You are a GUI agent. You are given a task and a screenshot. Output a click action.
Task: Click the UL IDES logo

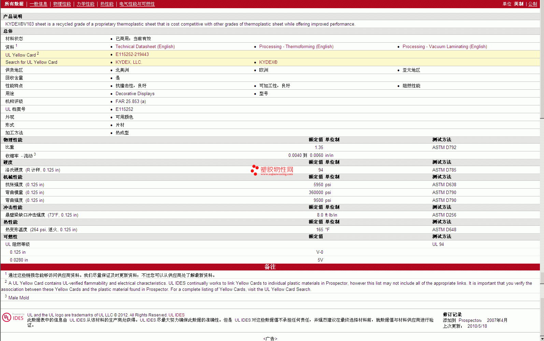click(x=13, y=317)
